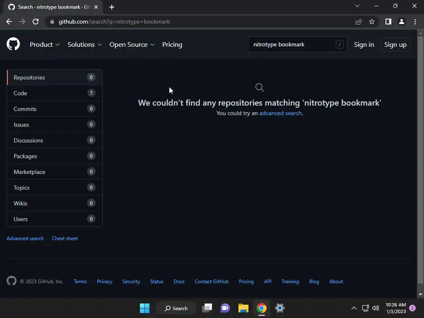Show Topics results
The image size is (424, 318).
pos(55,188)
